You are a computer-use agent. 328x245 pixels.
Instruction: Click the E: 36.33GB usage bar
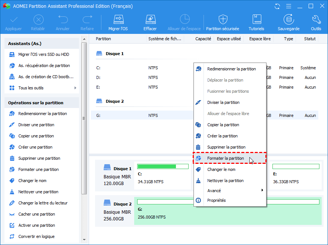pyautogui.click(x=296, y=166)
